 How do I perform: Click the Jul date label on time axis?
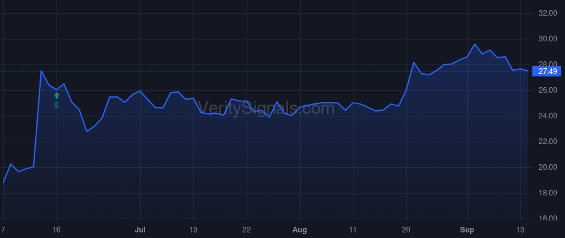140,230
